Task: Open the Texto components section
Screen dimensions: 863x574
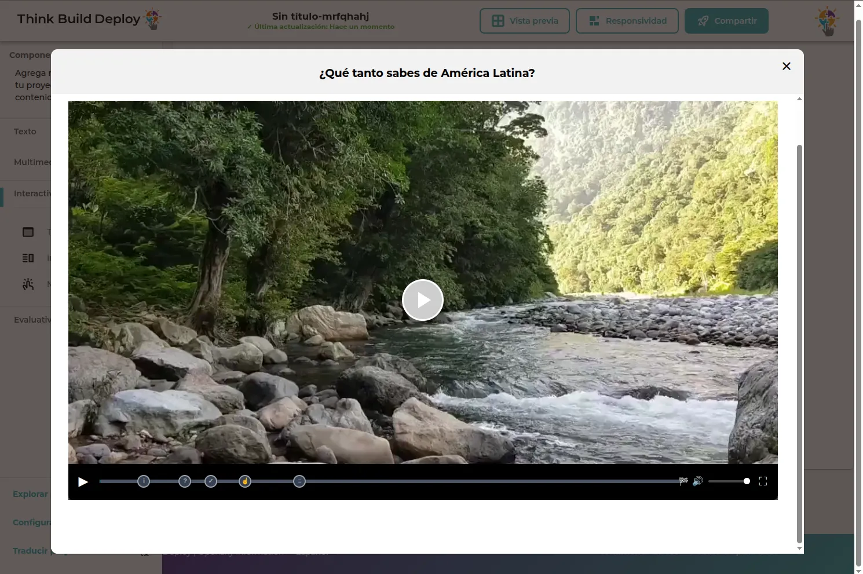Action: [x=25, y=131]
